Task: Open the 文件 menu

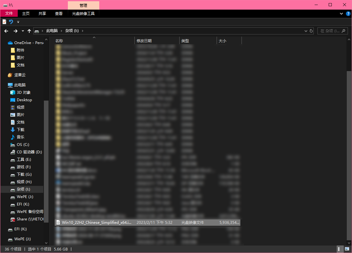Action: [x=9, y=14]
